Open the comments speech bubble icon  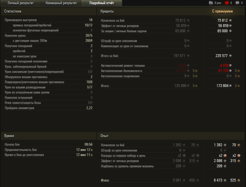(x=237, y=3)
